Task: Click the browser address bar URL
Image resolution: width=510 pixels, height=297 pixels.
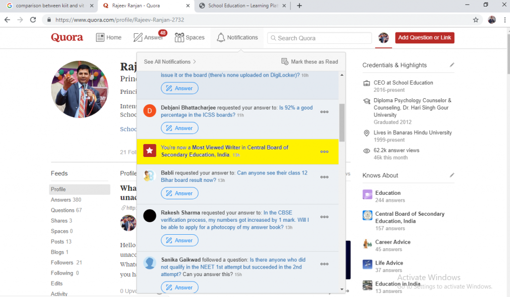Action: tap(120, 20)
